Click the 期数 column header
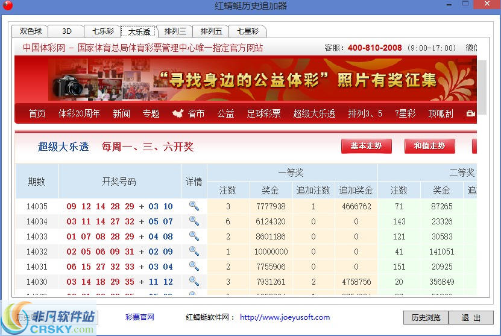Image resolution: width=501 pixels, height=336 pixels. pos(36,182)
